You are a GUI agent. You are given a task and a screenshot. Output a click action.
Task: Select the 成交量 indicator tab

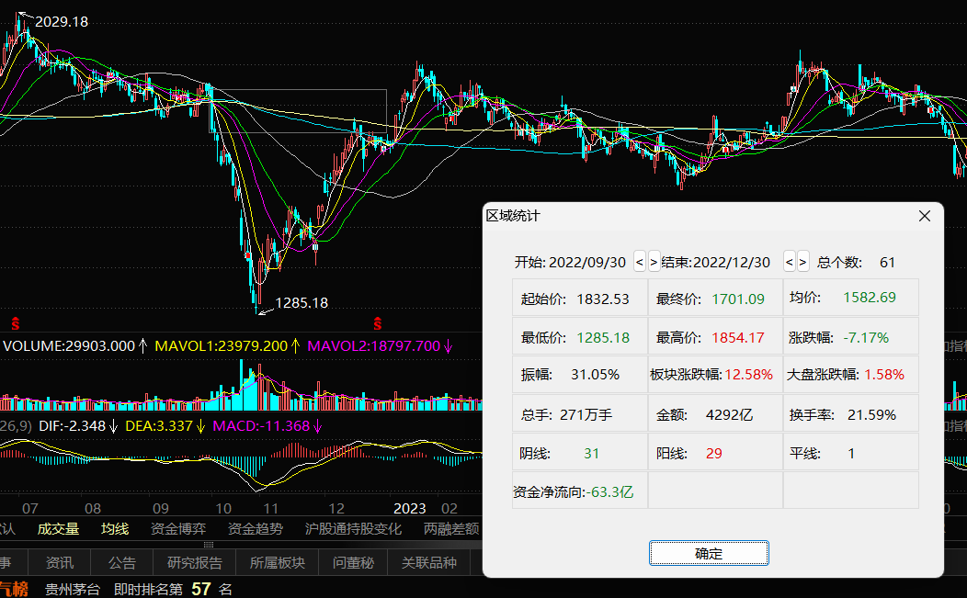[x=58, y=529]
